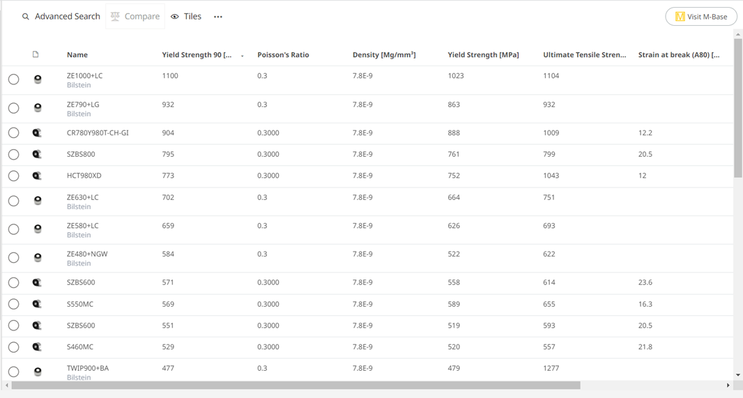Screen dimensions: 743x398
Task: Open the three-dots more options menu
Action: point(218,17)
